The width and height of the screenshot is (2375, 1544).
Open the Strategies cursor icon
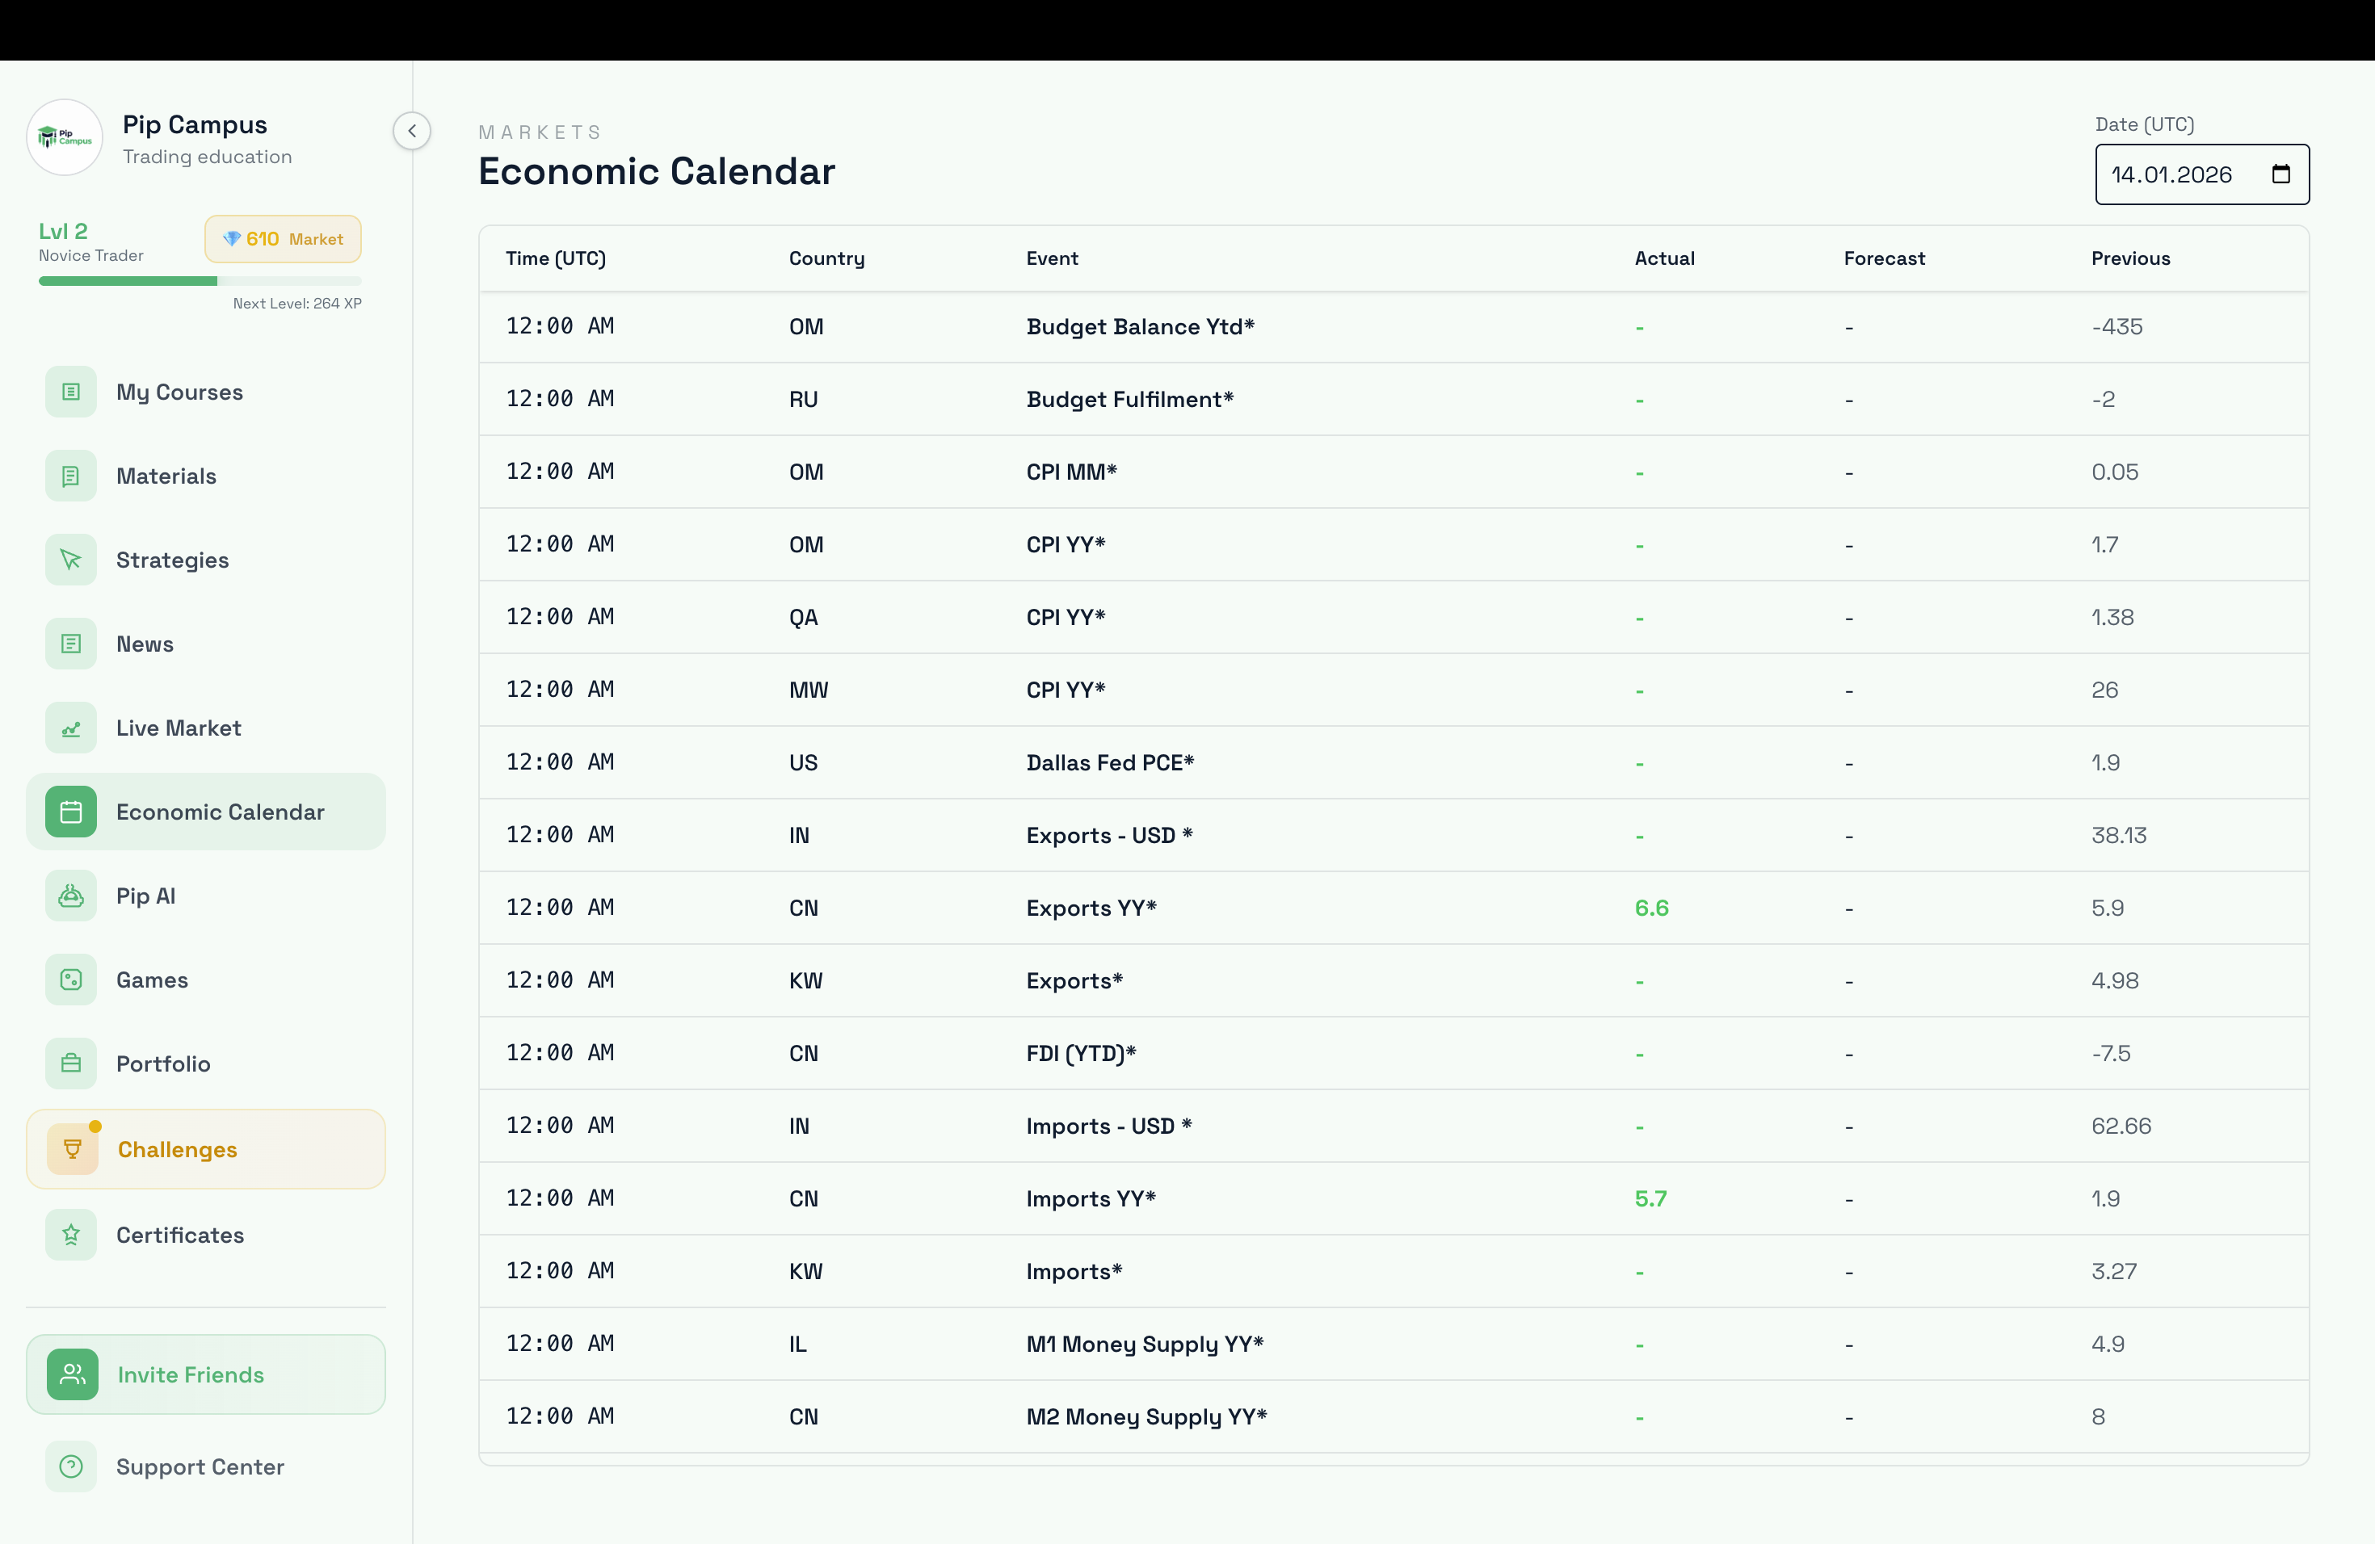coord(71,560)
